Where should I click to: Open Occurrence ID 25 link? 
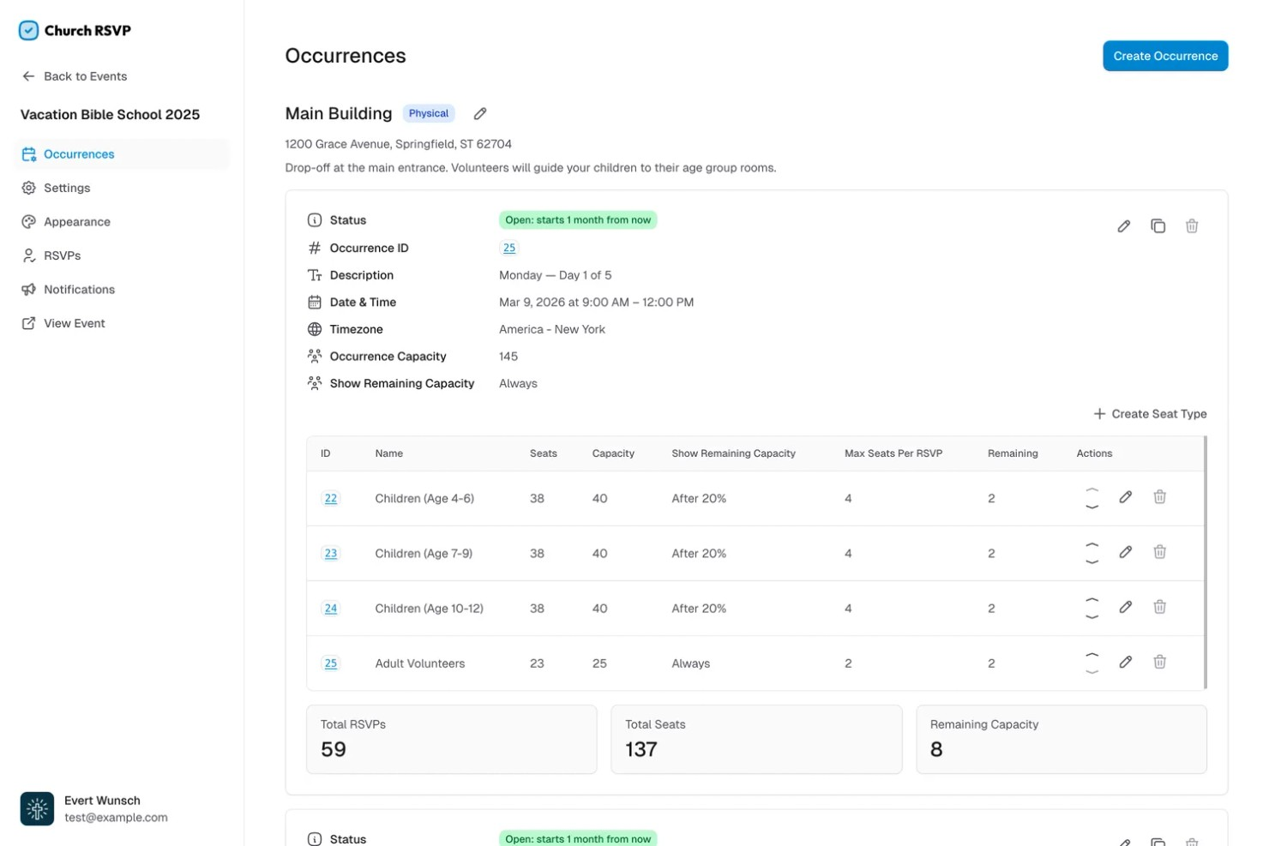tap(509, 248)
